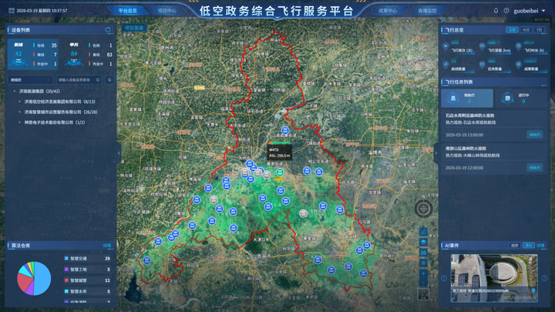Click the location pin on AI event image
Image resolution: width=555 pixels, height=312 pixels.
534,290
